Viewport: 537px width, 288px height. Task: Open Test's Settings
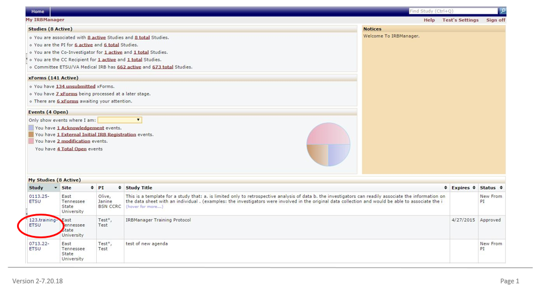(460, 20)
